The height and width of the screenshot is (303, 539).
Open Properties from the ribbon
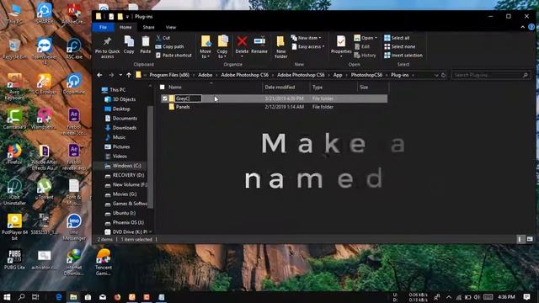[341, 45]
